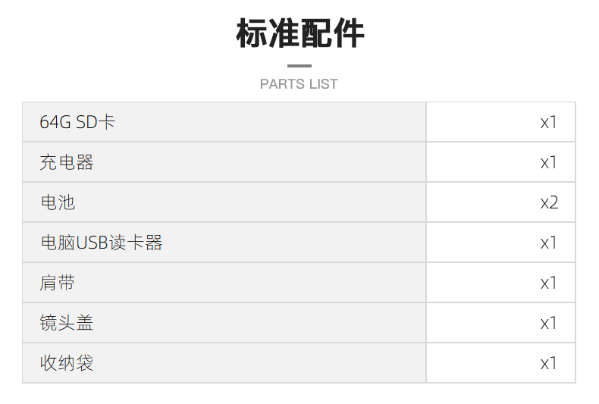Click the x1 quantity for 充电器
Screen dimensions: 599x404
click(x=548, y=162)
